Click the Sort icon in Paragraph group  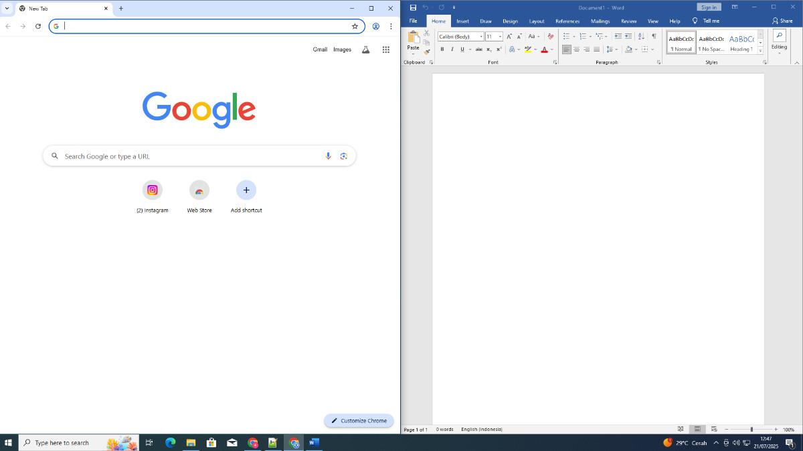(x=640, y=36)
